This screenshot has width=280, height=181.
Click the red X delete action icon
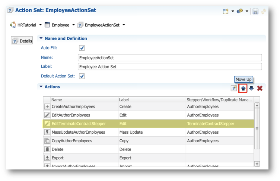(x=260, y=88)
